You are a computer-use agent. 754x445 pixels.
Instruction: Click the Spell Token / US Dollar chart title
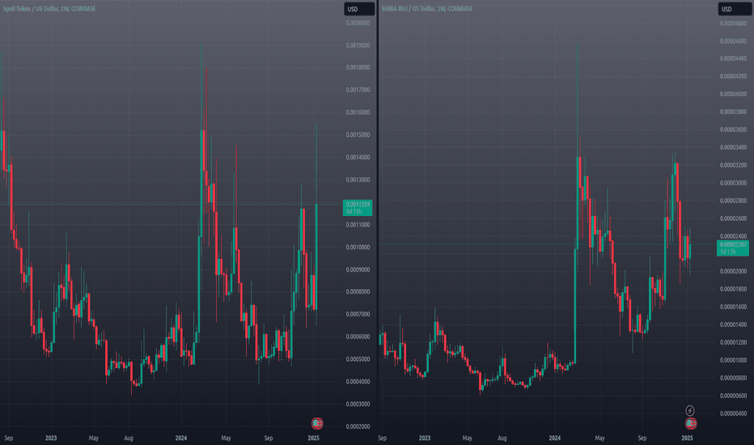(x=49, y=9)
